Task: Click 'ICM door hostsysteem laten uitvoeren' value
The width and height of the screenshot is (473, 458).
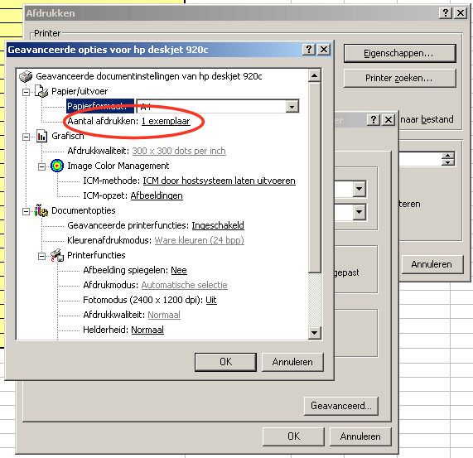Action: pos(219,181)
